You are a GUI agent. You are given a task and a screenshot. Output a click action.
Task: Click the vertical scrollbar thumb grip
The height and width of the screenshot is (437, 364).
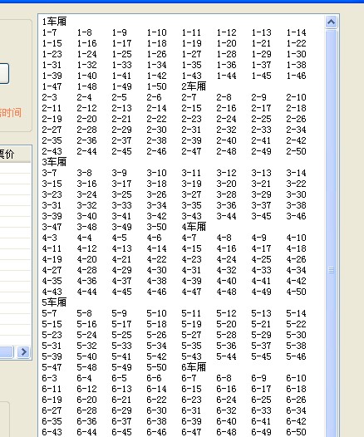click(x=331, y=270)
